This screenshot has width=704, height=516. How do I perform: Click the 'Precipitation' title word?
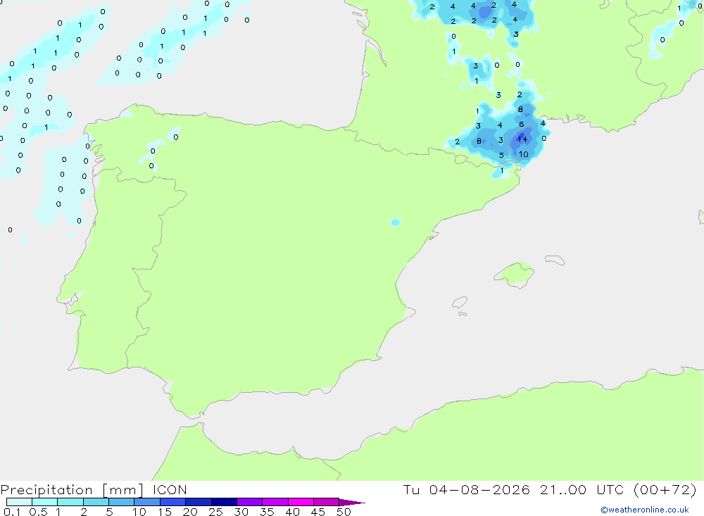46,490
